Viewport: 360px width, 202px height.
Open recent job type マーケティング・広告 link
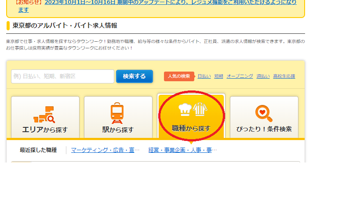click(x=105, y=150)
